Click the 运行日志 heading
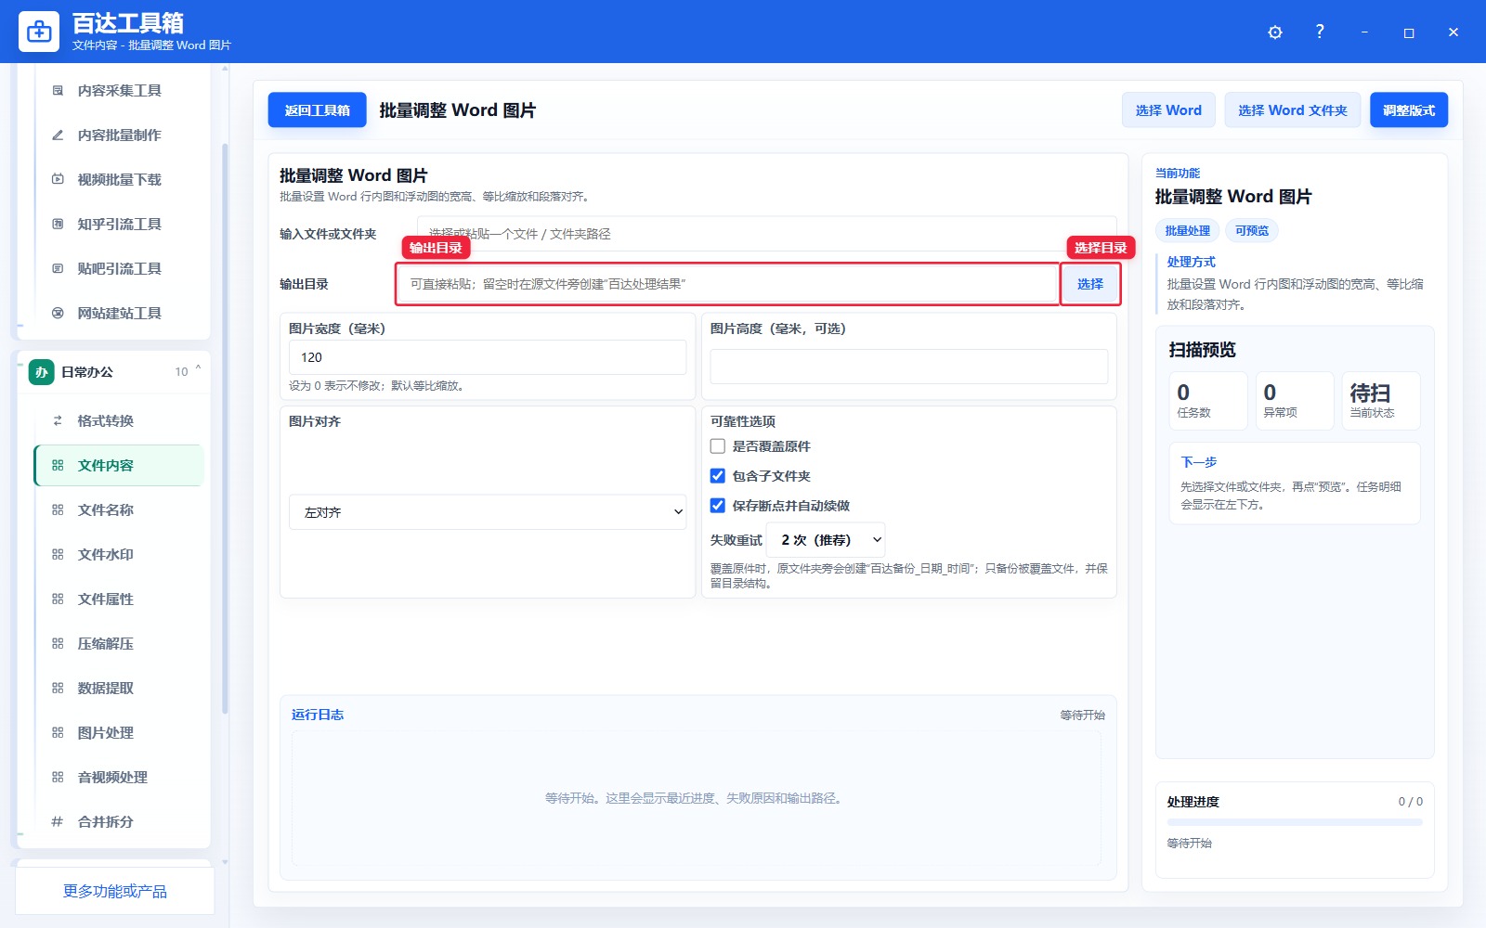 point(318,715)
